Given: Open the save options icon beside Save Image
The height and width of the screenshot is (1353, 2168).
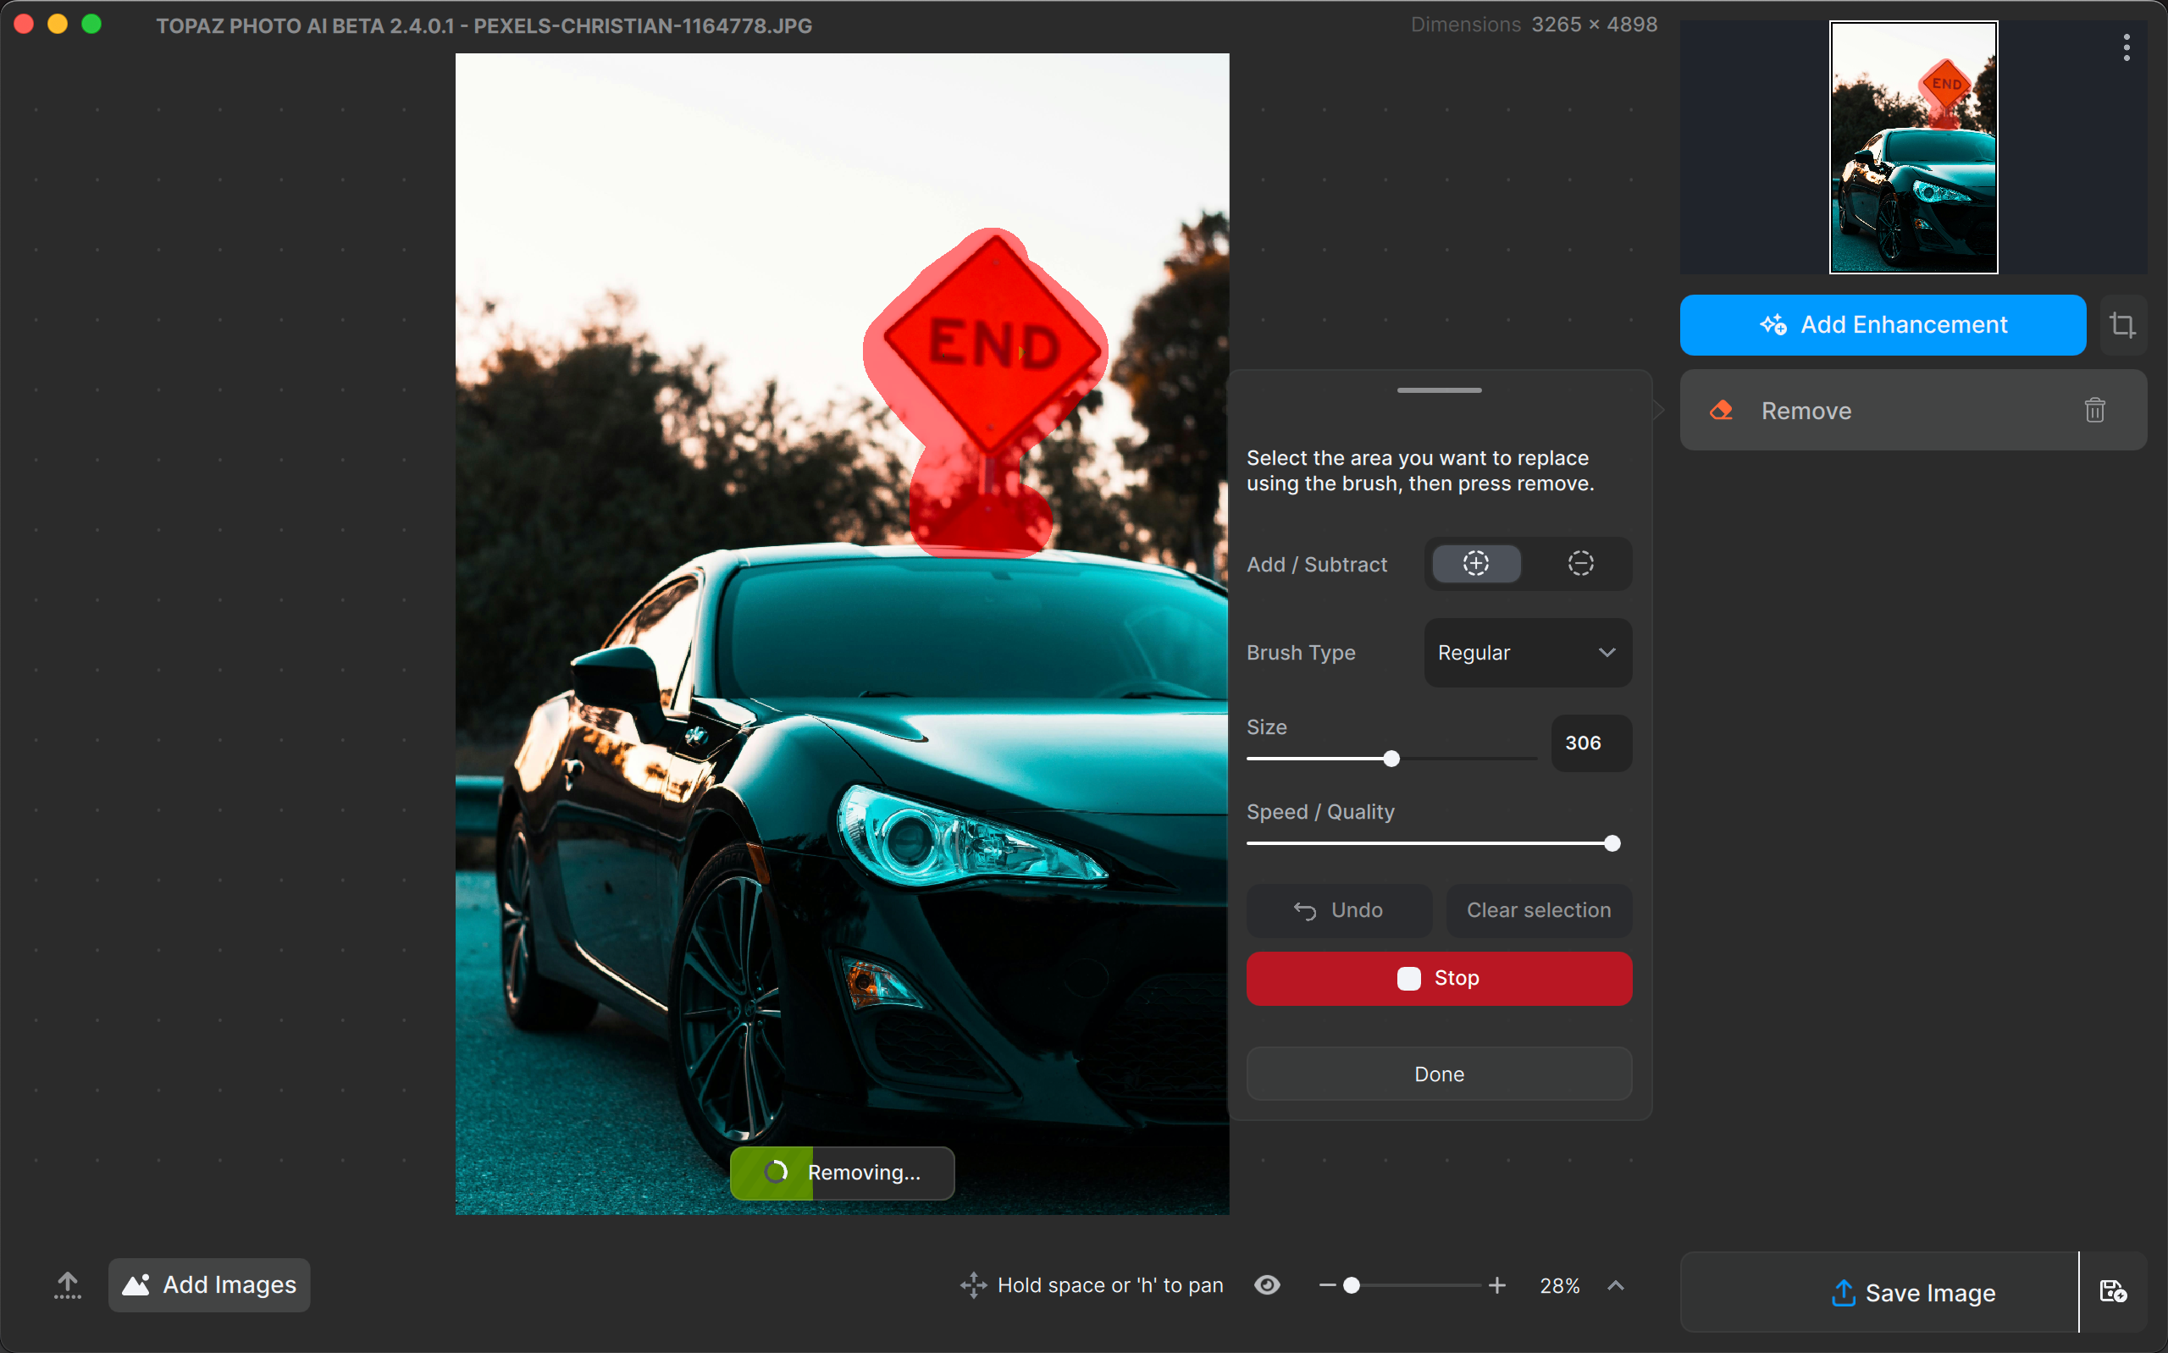Looking at the screenshot, I should [x=2112, y=1291].
